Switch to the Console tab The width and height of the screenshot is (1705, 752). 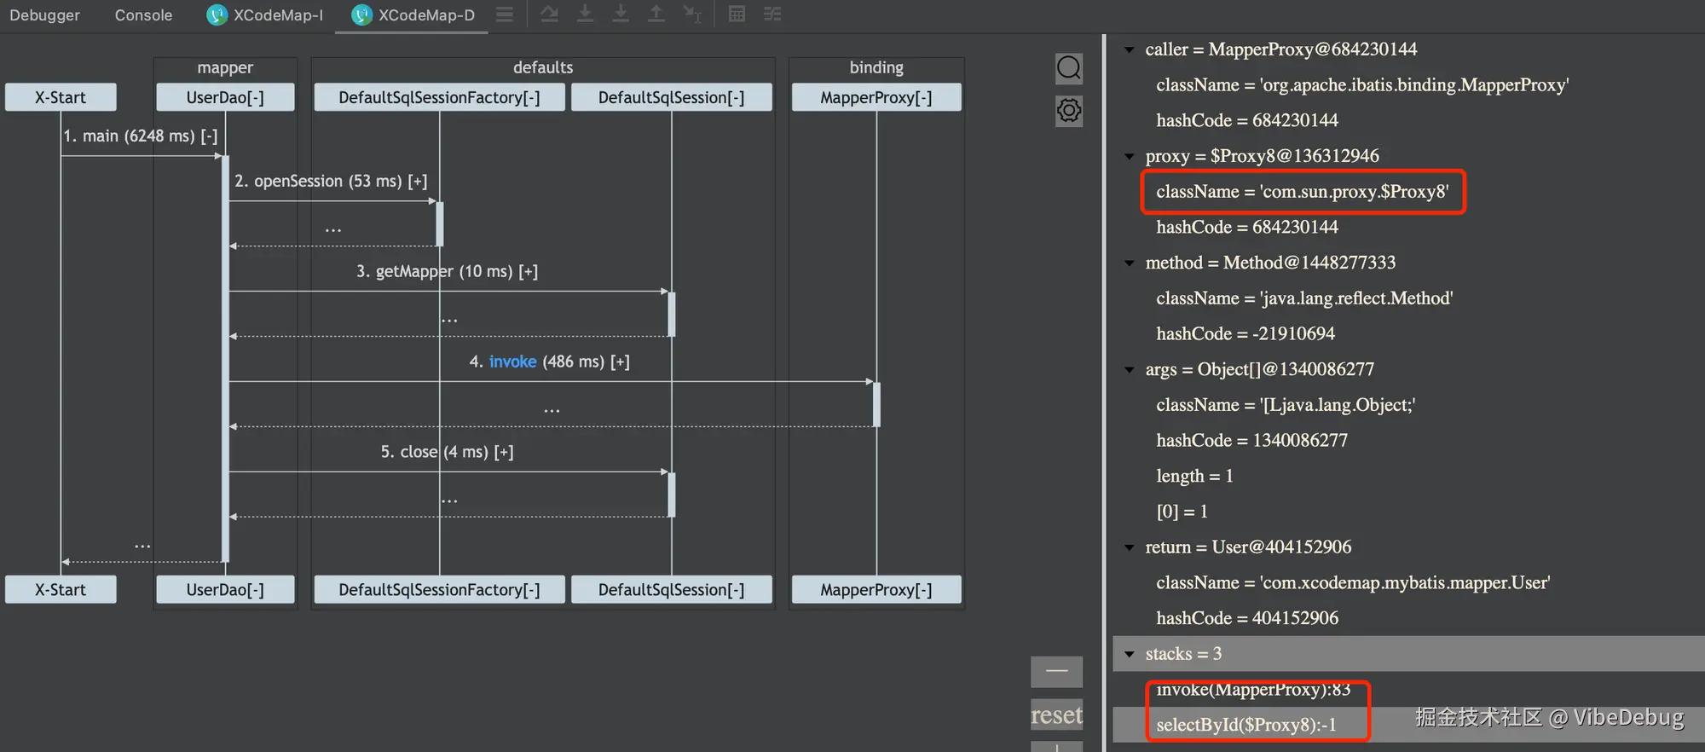click(143, 15)
